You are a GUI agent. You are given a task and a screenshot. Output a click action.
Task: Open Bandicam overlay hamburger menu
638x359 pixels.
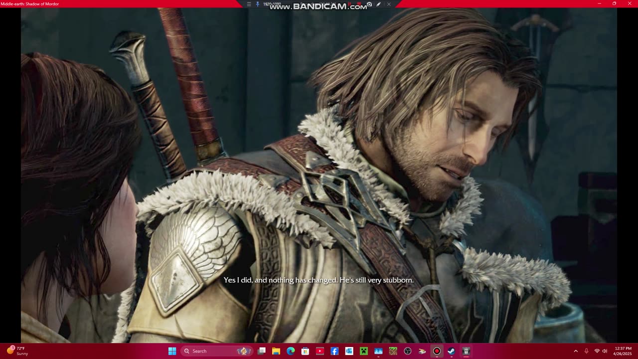[249, 4]
